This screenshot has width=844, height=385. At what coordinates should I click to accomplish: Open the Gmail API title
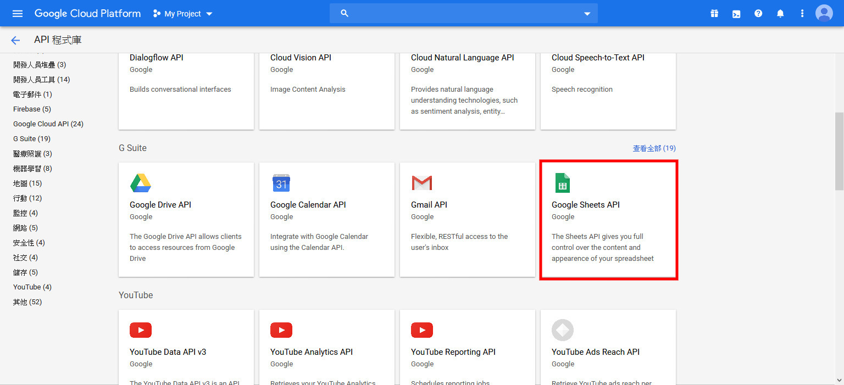(x=429, y=205)
